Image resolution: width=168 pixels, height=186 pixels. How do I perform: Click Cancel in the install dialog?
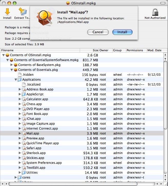[98, 32]
